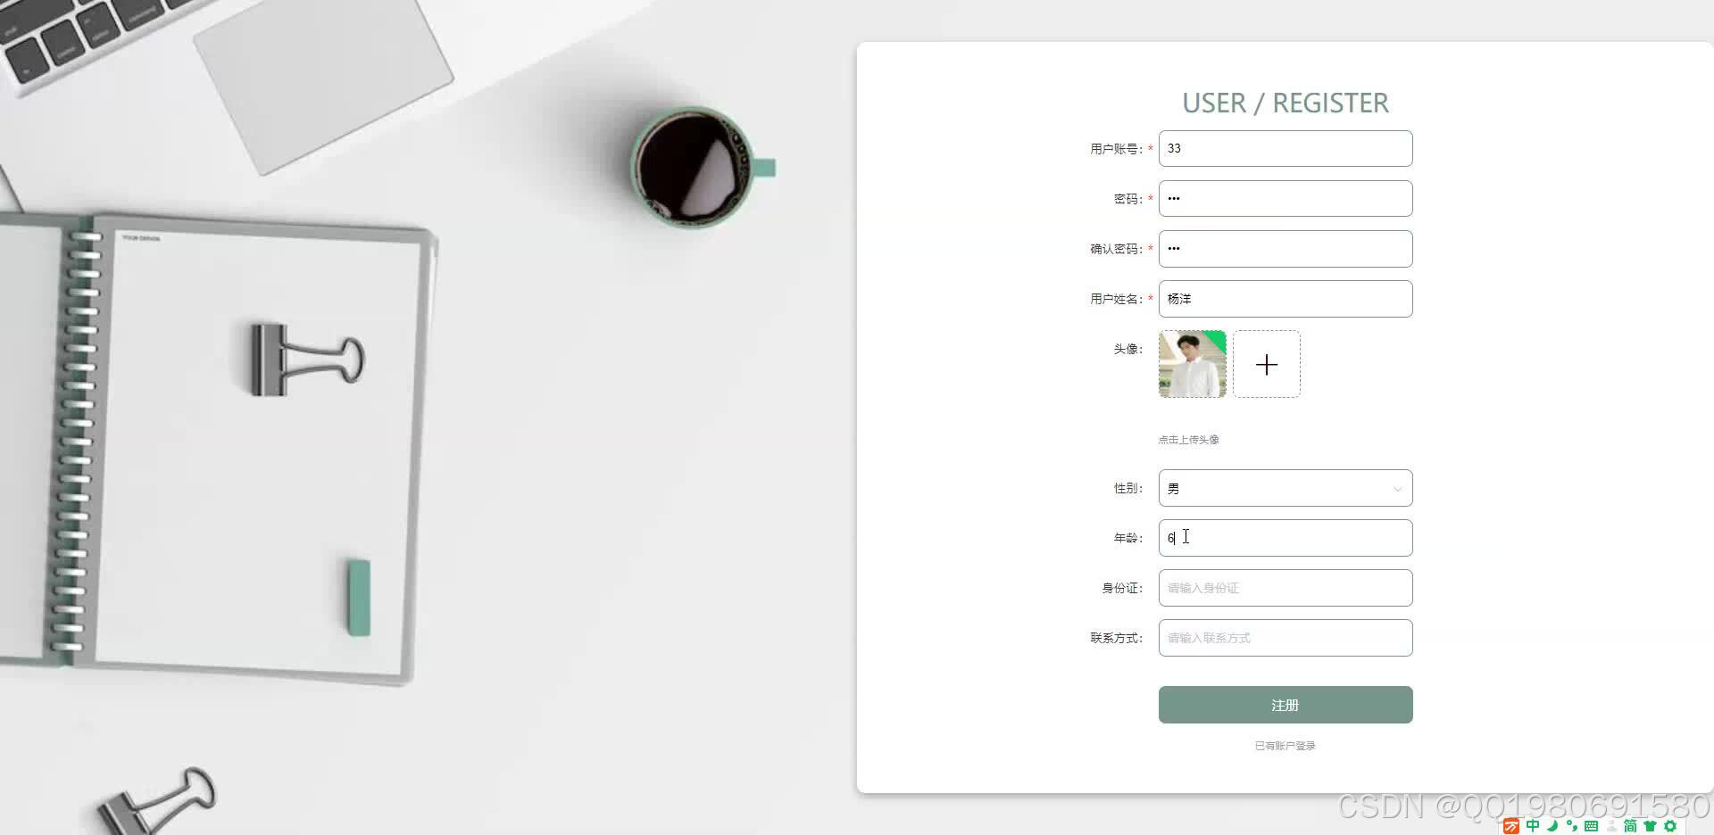This screenshot has height=835, width=1714.
Task: Toggle Chinese/English mode on the input method bar
Action: coord(1533,825)
